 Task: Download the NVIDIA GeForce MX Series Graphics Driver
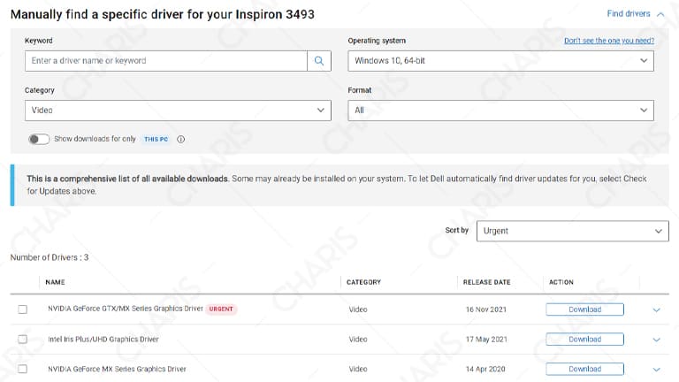click(x=584, y=369)
